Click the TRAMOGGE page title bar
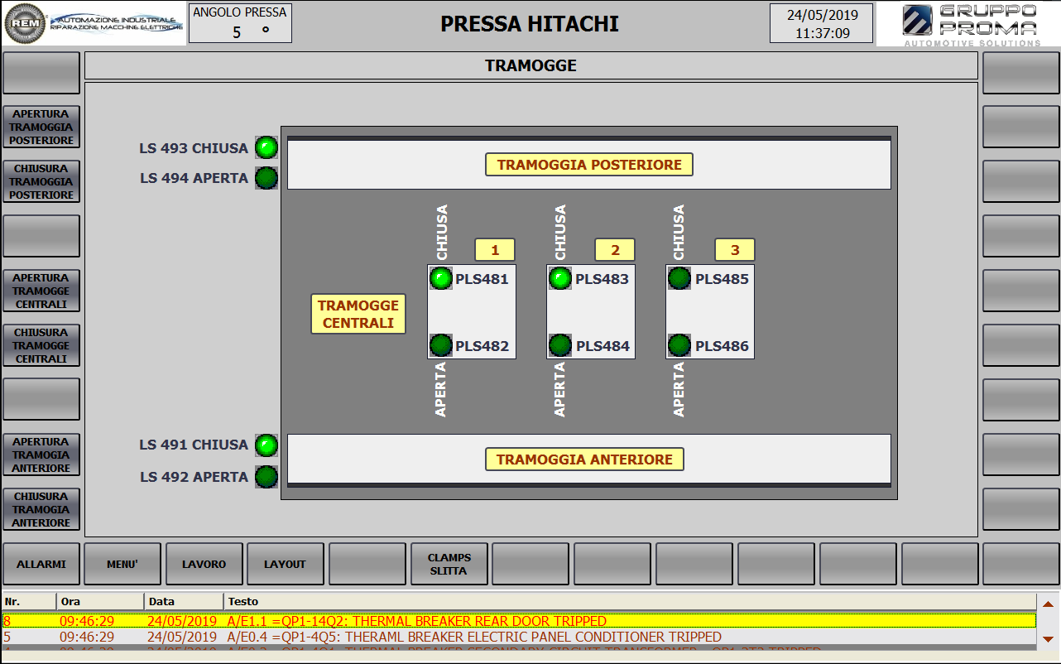The width and height of the screenshot is (1061, 664). click(531, 65)
